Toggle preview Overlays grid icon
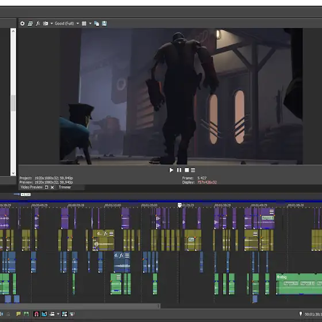Screen dimensions: 322x322 click(x=84, y=24)
